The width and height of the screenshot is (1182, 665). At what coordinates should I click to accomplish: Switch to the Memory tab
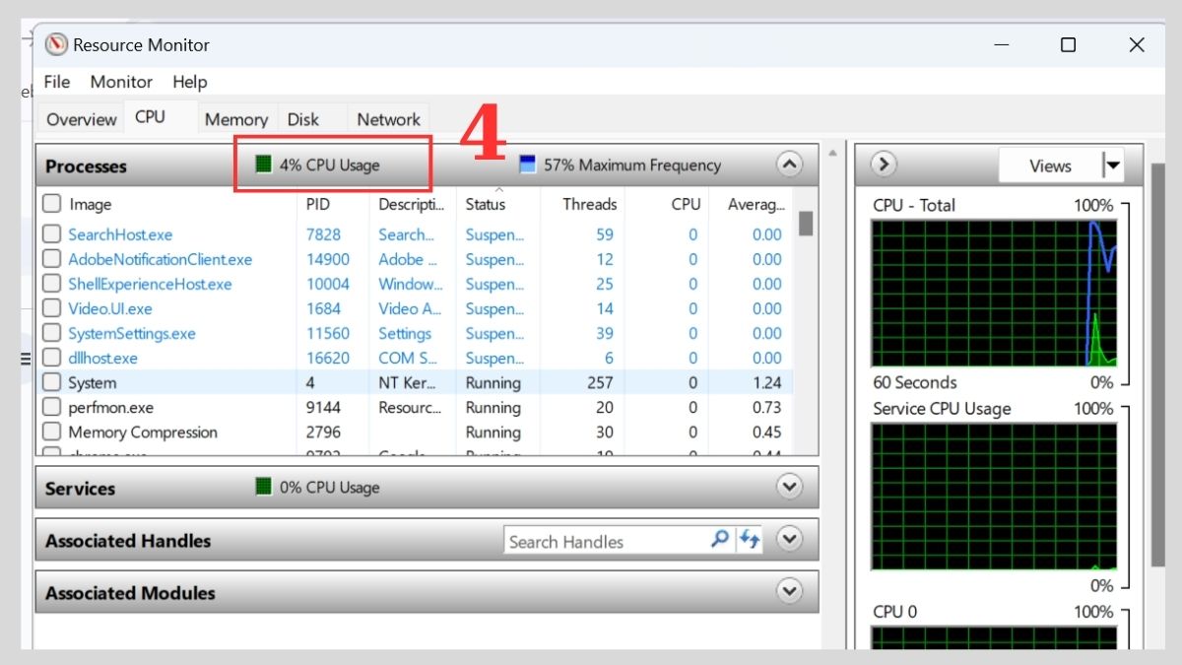click(x=235, y=118)
